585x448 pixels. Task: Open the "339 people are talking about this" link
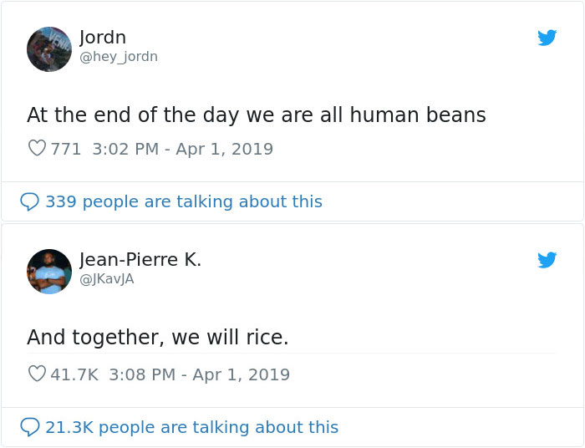point(183,201)
